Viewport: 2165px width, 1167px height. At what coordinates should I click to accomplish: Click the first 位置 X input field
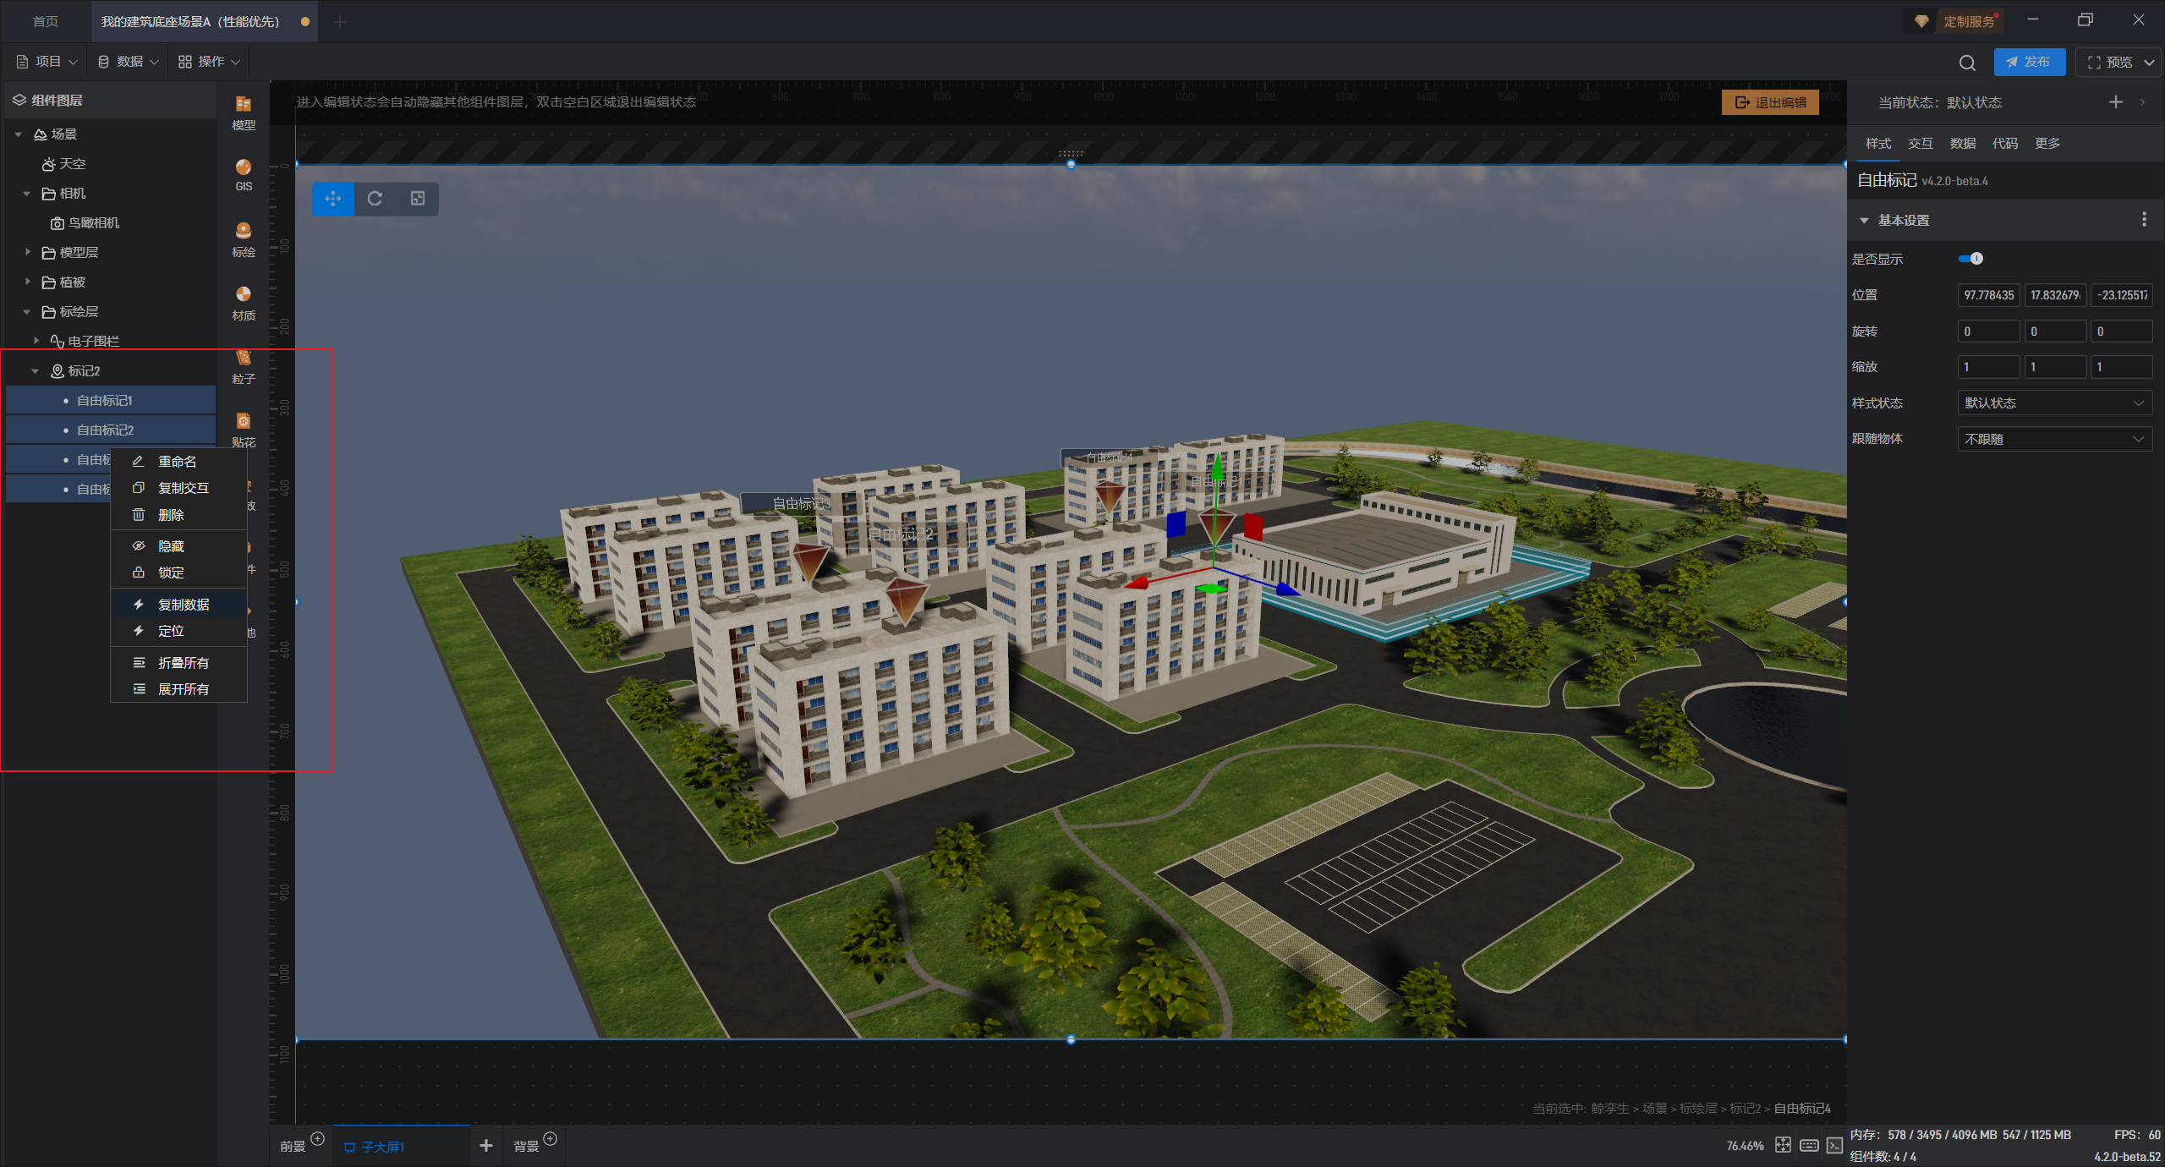(1988, 295)
